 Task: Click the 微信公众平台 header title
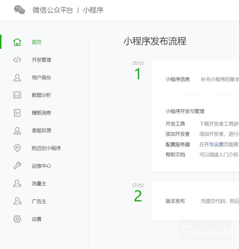(x=53, y=10)
